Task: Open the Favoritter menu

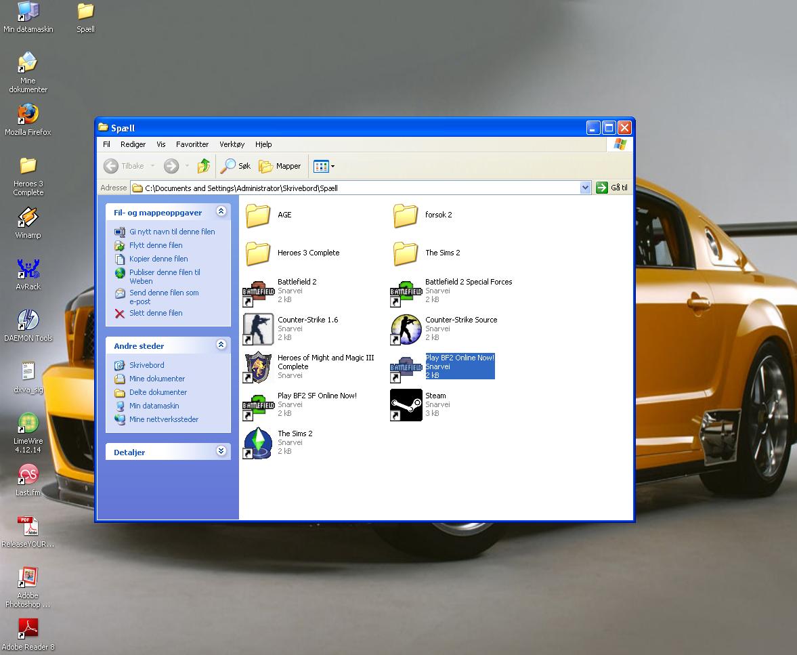Action: (x=192, y=144)
